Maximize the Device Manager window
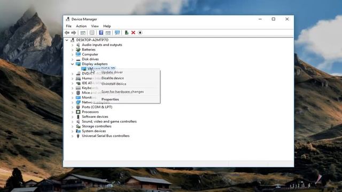Screen dimensions: 342x192 [x=274, y=19]
